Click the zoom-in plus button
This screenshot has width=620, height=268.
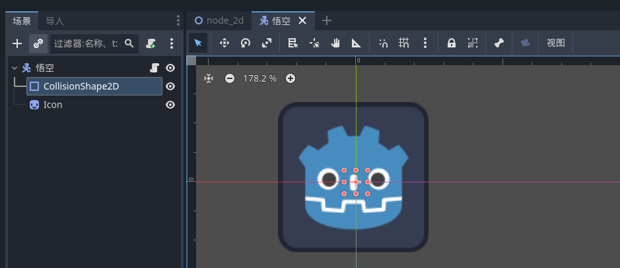pyautogui.click(x=291, y=78)
